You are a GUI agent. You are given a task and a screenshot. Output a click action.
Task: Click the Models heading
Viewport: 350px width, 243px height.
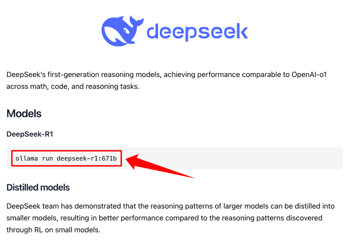click(x=24, y=114)
